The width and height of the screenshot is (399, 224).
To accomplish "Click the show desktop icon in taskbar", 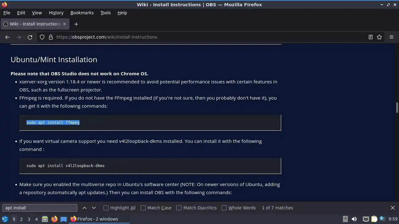I will 64,219.
